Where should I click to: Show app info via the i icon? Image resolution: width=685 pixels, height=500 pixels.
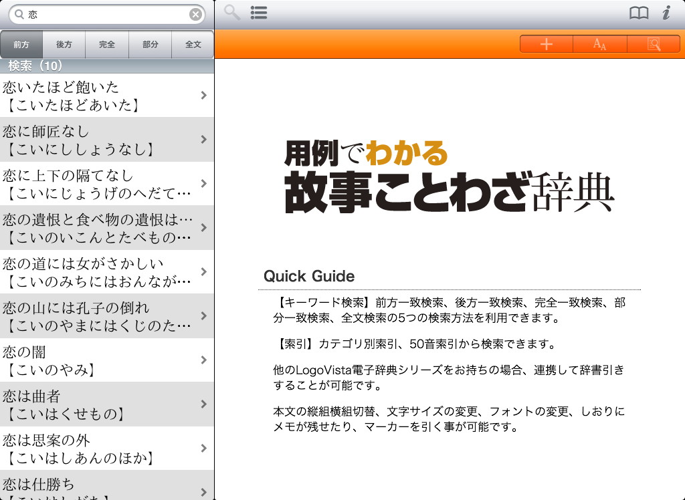coord(666,13)
